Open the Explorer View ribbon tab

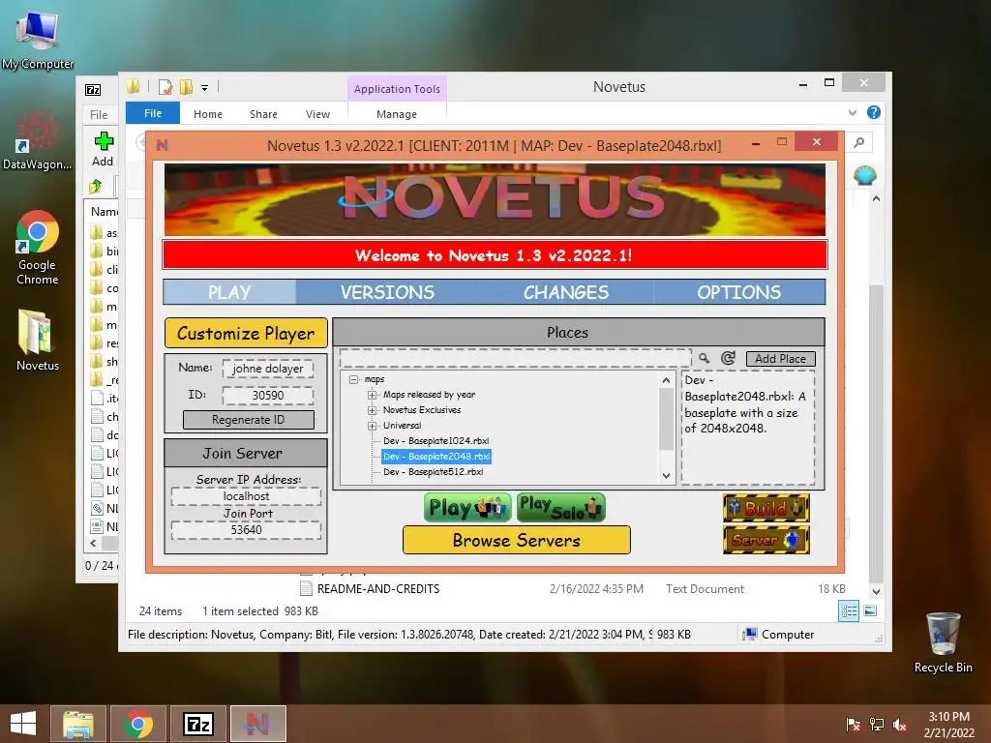[317, 114]
